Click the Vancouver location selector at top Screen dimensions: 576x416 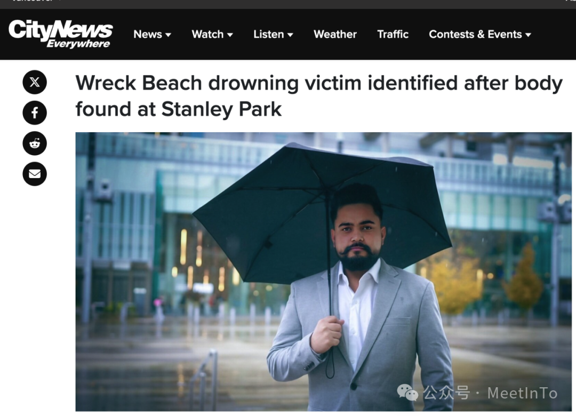point(33,1)
